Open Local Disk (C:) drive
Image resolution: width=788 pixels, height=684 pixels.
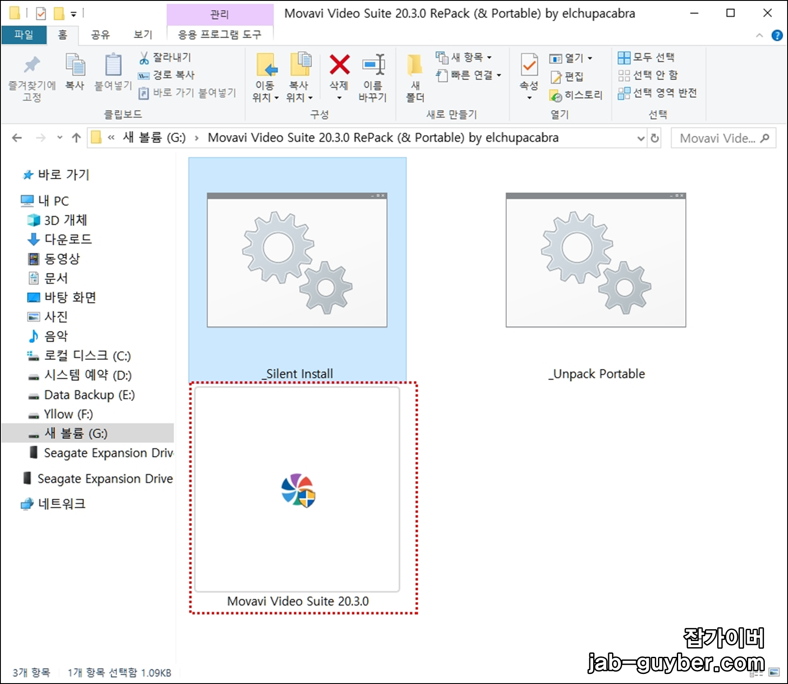tap(79, 356)
